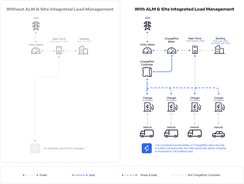244x184 pixels.
Task: Click the 'Building' label in the With ALM diagram
Action: (x=220, y=39)
